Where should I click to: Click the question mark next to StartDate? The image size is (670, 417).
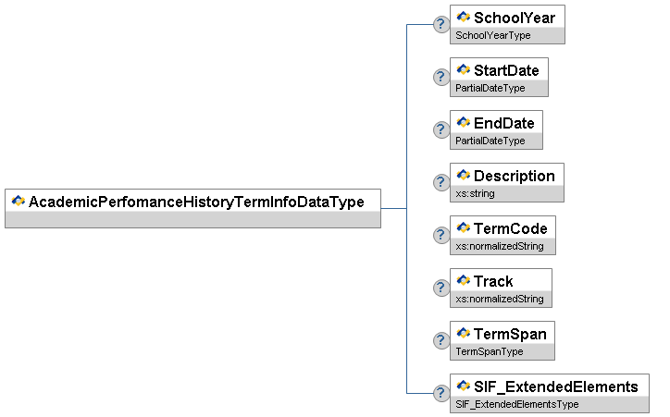tap(441, 77)
